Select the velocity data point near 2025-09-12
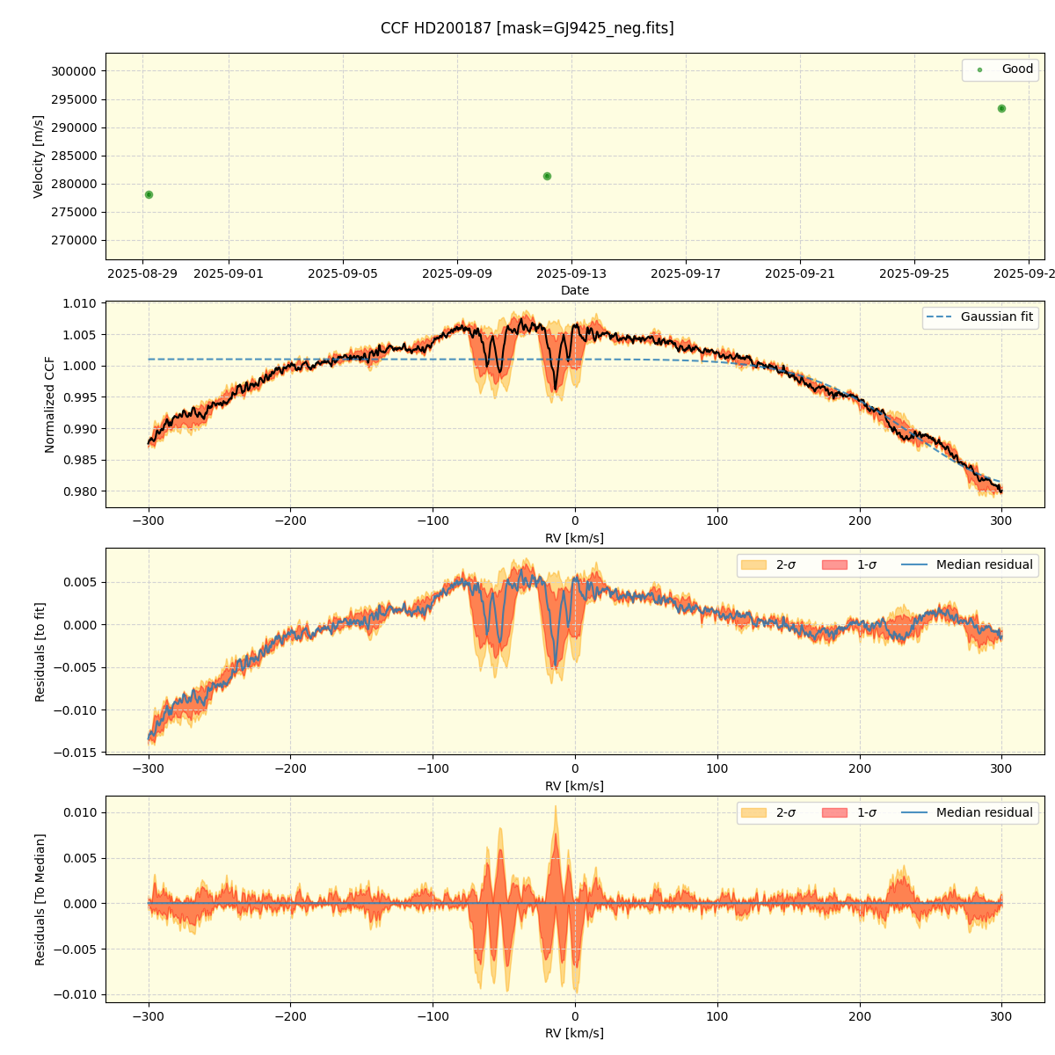This screenshot has height=1055, width=1055. point(547,176)
